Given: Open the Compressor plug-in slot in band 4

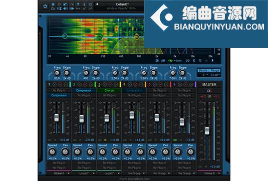Looking at the screenshot, I should [134, 91].
